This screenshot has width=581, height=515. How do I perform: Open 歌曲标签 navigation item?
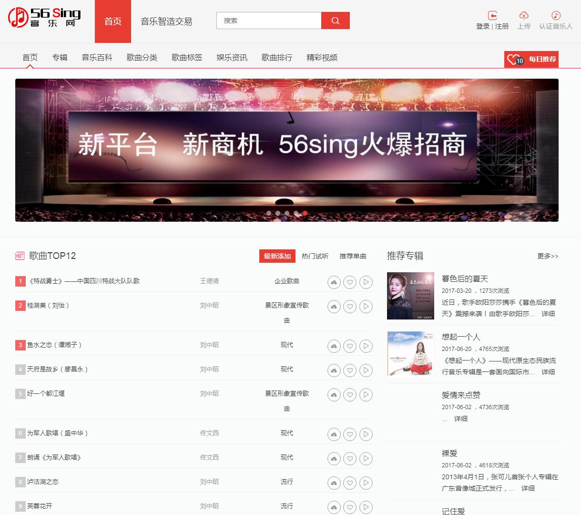pyautogui.click(x=187, y=58)
